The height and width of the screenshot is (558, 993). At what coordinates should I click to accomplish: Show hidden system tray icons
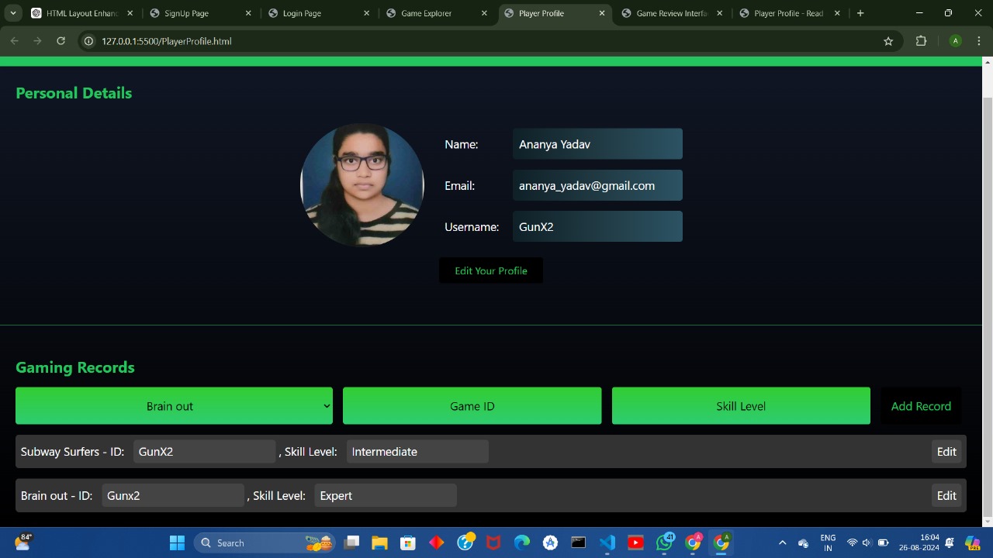tap(782, 542)
